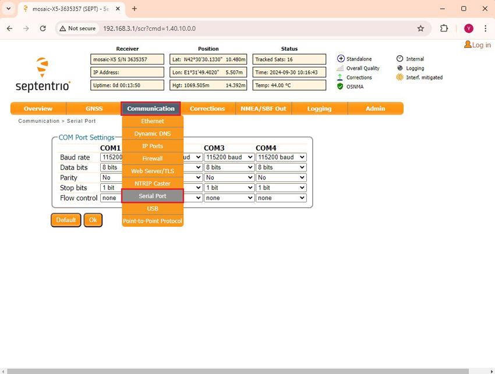The width and height of the screenshot is (495, 374).
Task: Reload the page in the browser
Action: point(43,29)
